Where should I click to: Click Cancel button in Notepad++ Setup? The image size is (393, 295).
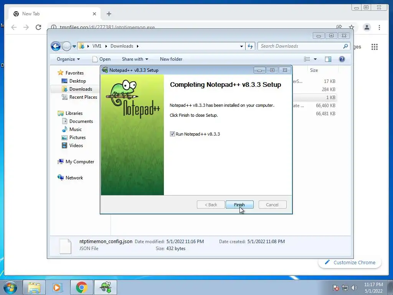(272, 205)
